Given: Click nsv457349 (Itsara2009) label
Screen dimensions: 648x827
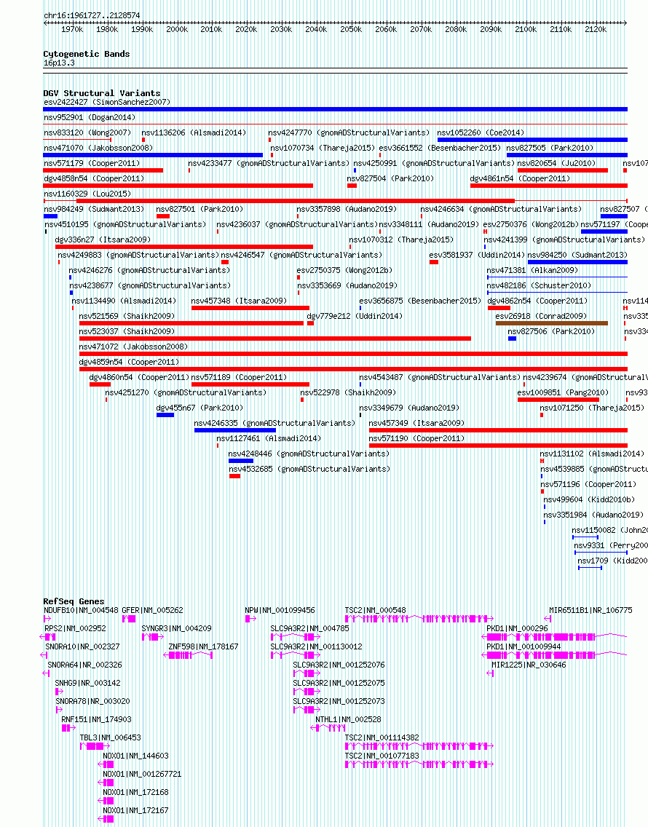Looking at the screenshot, I should 416,424.
